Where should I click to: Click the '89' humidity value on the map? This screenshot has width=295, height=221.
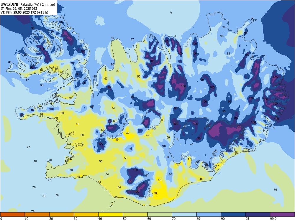click(112, 38)
